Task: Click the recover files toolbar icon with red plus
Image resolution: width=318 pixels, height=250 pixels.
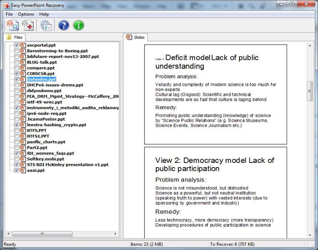Action: [28, 25]
